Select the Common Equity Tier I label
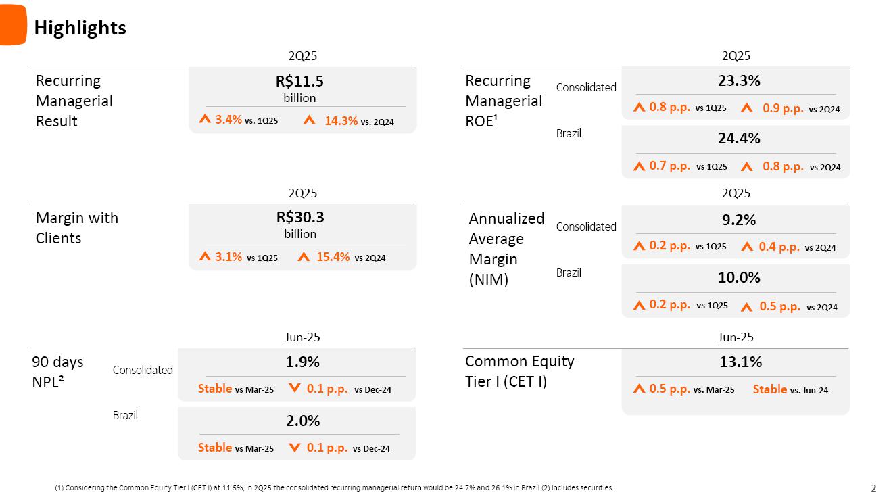This screenshot has width=891, height=501. [520, 371]
